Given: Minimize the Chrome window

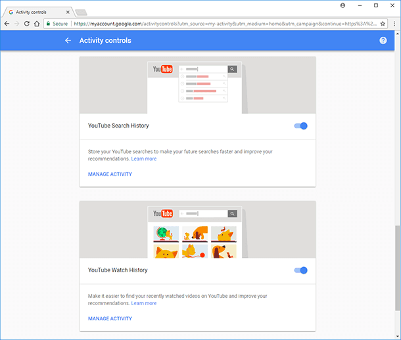Looking at the screenshot, I should point(360,5).
